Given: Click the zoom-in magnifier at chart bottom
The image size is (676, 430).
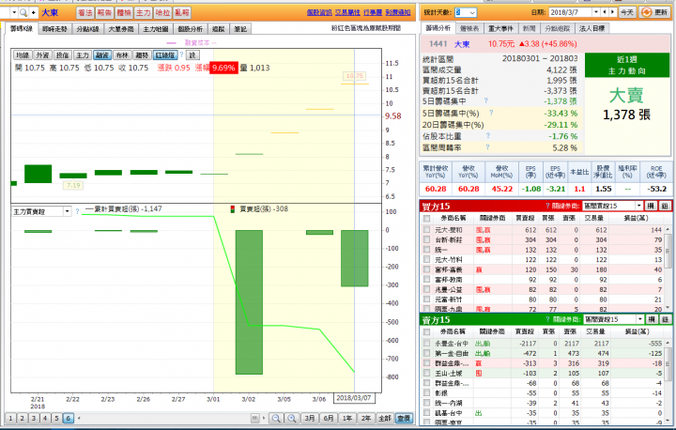Looking at the screenshot, I should [x=292, y=418].
